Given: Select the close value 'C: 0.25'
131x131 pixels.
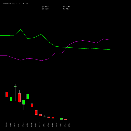Looking at the screenshot, I should [x=45, y=7].
